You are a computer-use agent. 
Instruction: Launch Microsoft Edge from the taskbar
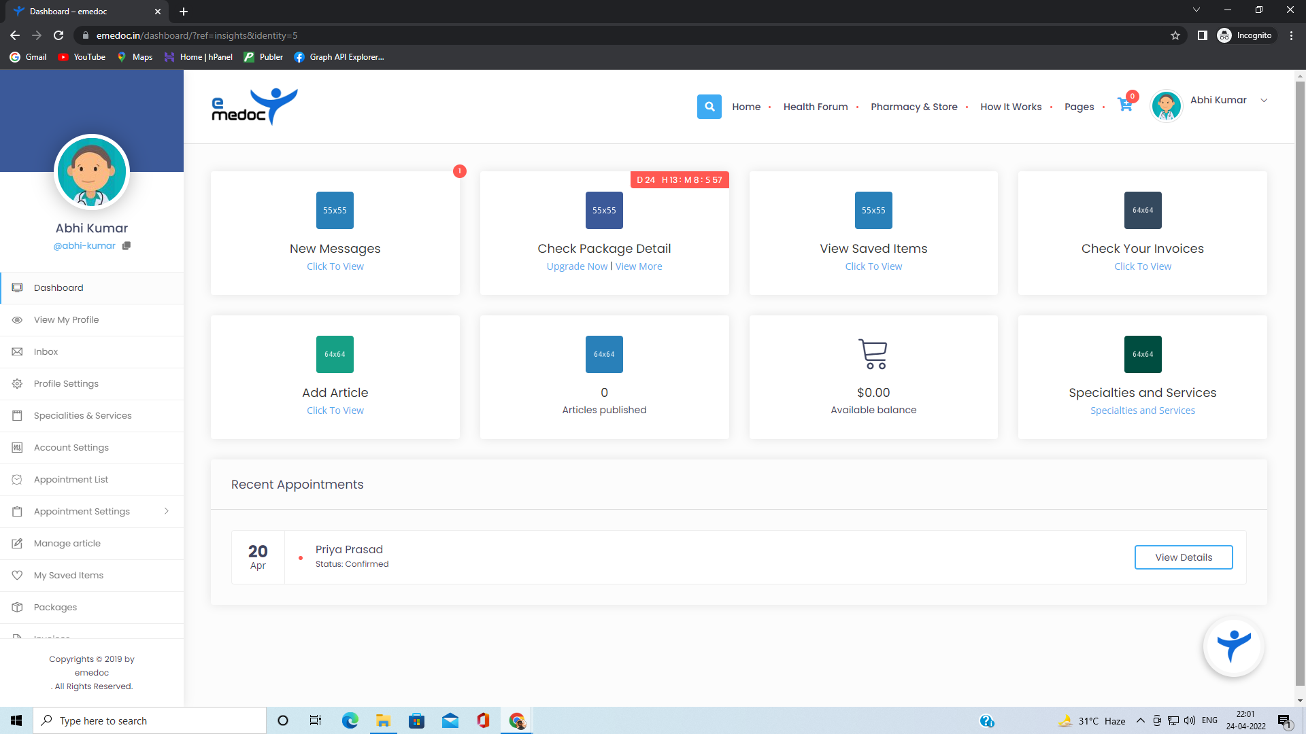click(x=350, y=720)
